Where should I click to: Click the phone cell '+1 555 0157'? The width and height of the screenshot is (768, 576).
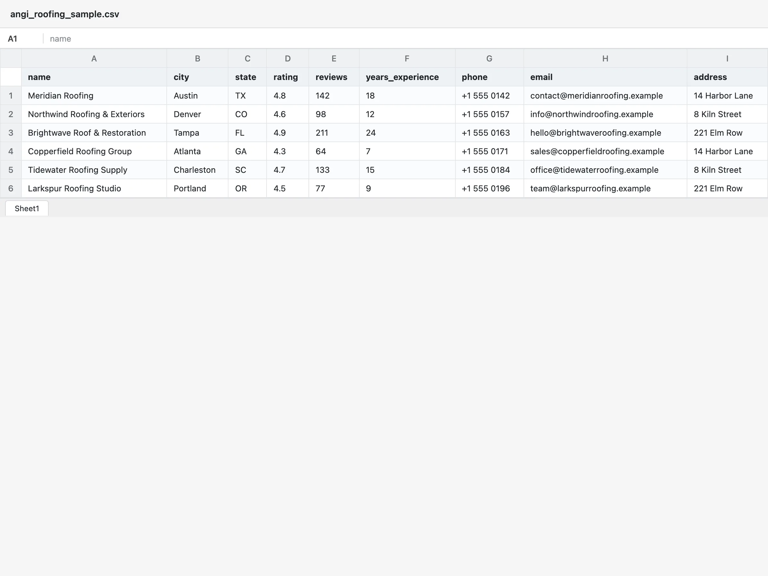489,114
